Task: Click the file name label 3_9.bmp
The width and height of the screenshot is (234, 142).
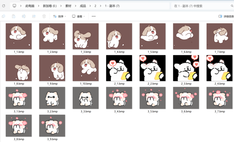Action: coord(52,139)
